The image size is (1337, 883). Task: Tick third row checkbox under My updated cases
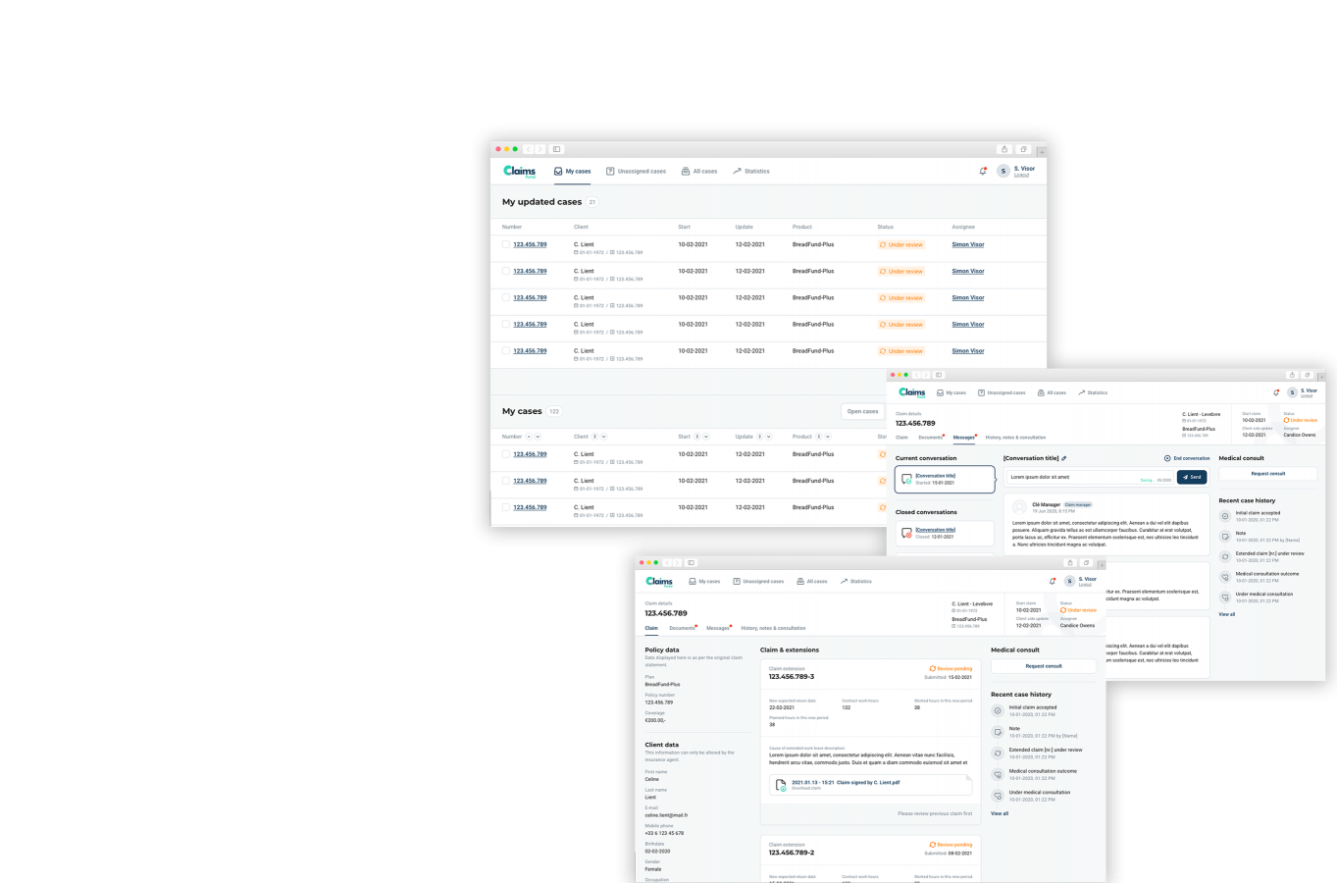506,297
